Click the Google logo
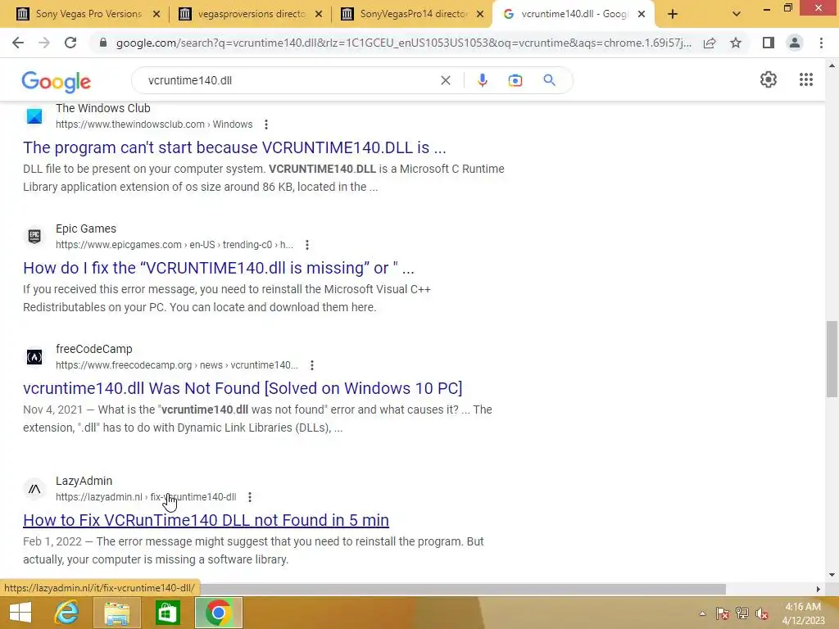Image resolution: width=839 pixels, height=629 pixels. [57, 81]
